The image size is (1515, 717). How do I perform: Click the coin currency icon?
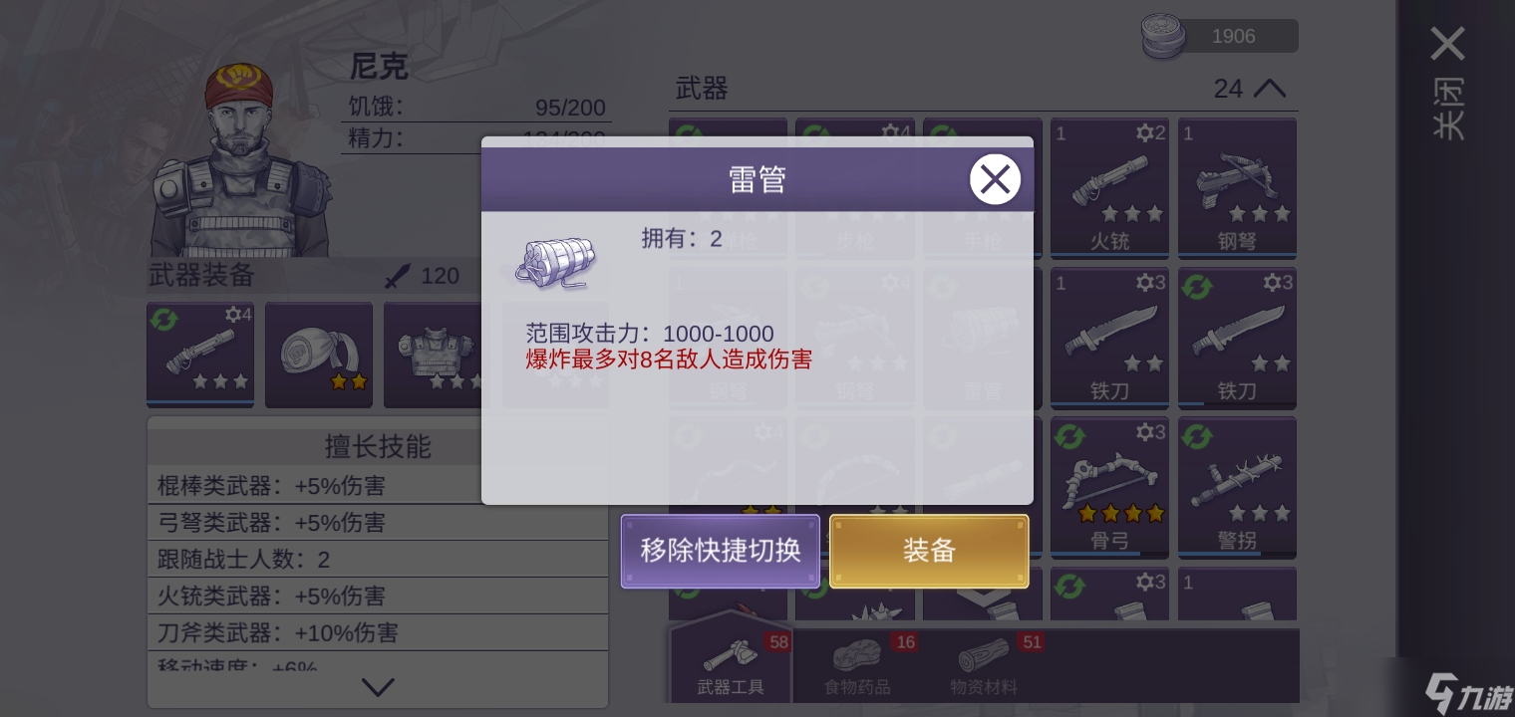[1163, 37]
